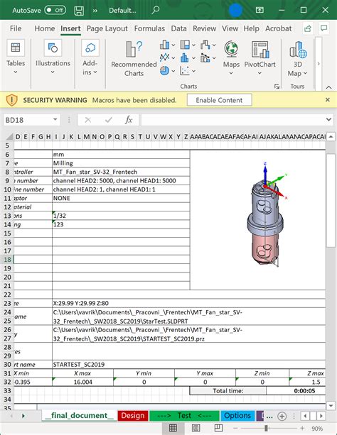Open the Name Box dropdown arrow
Image resolution: width=337 pixels, height=435 pixels.
[55, 119]
